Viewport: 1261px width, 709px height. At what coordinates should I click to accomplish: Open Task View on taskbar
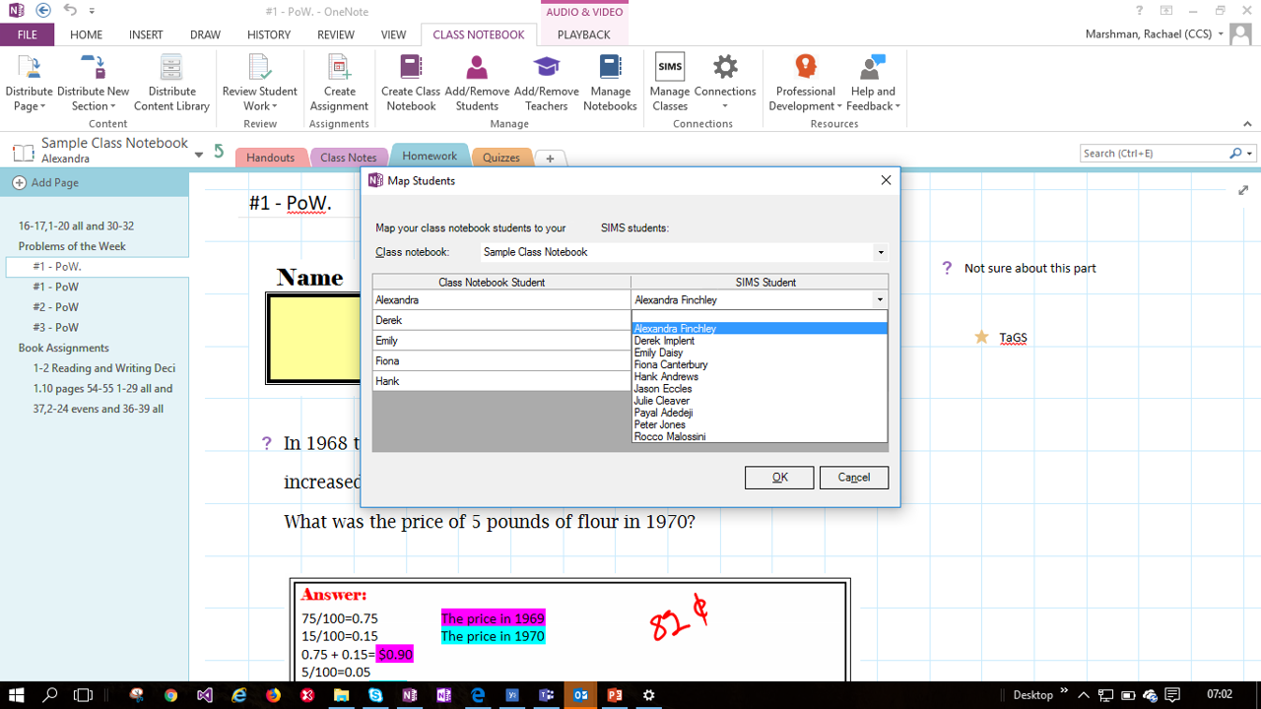pos(83,695)
